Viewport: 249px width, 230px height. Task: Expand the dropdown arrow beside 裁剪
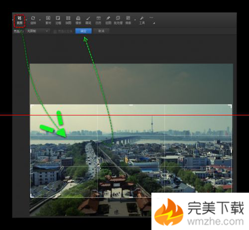pyautogui.click(x=26, y=20)
